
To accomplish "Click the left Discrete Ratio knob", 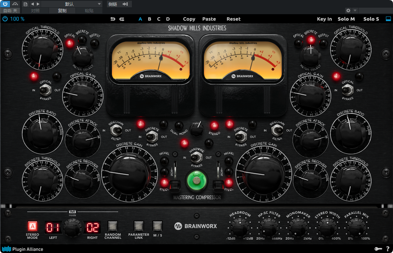I will (43, 133).
